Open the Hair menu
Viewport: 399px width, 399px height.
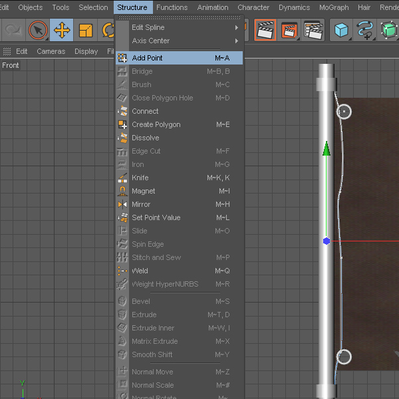tap(364, 7)
